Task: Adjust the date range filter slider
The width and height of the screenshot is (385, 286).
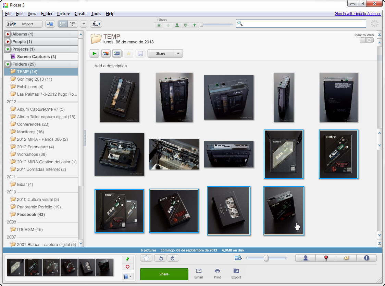Action: pyautogui.click(x=202, y=25)
